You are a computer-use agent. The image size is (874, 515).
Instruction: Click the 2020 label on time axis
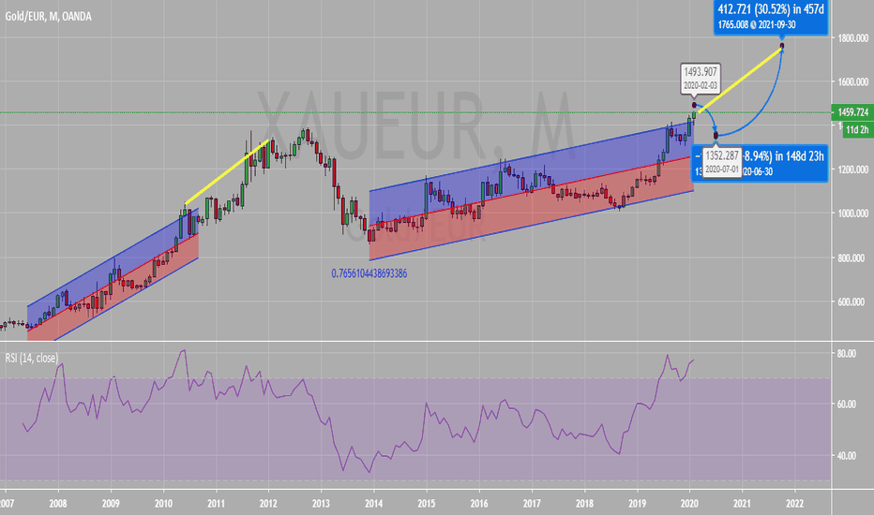pyautogui.click(x=689, y=504)
